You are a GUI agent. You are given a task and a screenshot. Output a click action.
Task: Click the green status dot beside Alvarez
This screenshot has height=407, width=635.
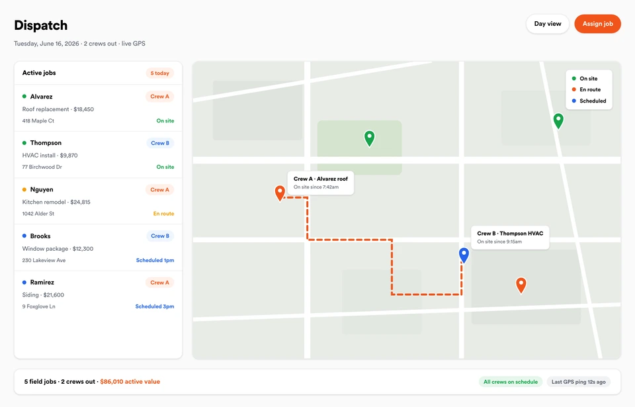pos(24,97)
